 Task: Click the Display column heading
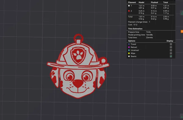[x=170, y=41]
